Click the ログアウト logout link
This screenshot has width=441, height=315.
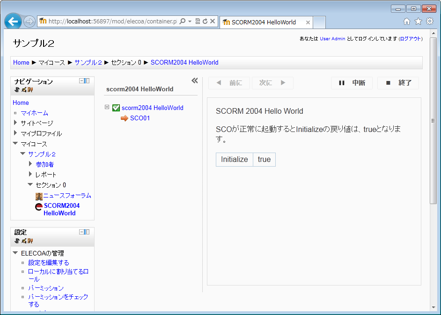pos(410,39)
